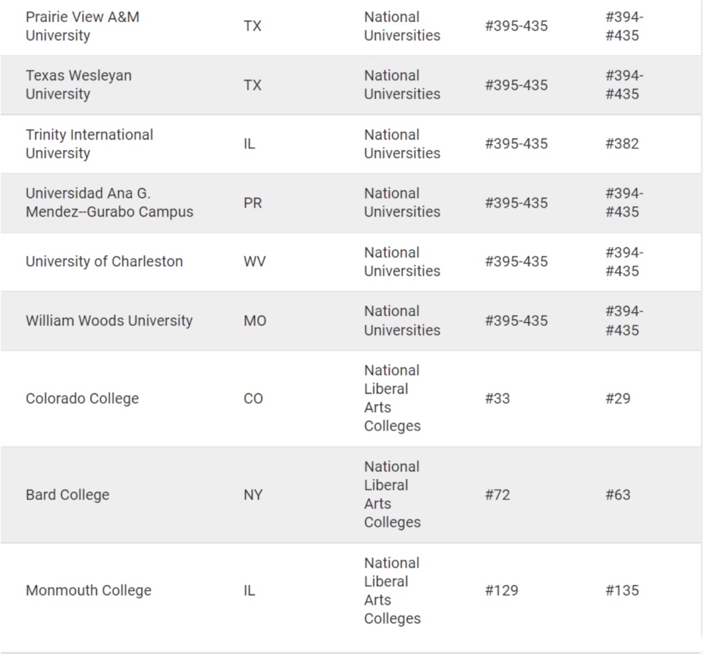Open Colorado College entry
The image size is (703, 654).
tap(82, 398)
